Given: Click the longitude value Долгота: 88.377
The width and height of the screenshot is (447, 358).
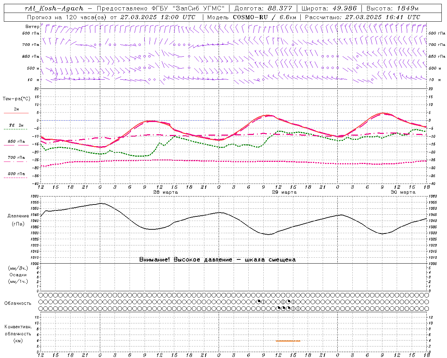Looking at the screenshot, I should tap(263, 8).
